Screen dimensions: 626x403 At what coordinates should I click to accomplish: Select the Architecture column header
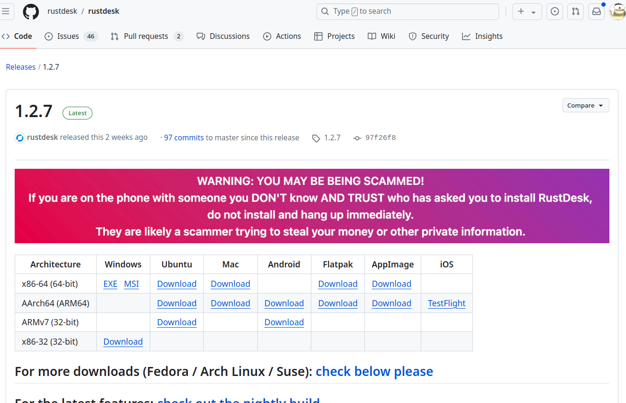tap(55, 265)
